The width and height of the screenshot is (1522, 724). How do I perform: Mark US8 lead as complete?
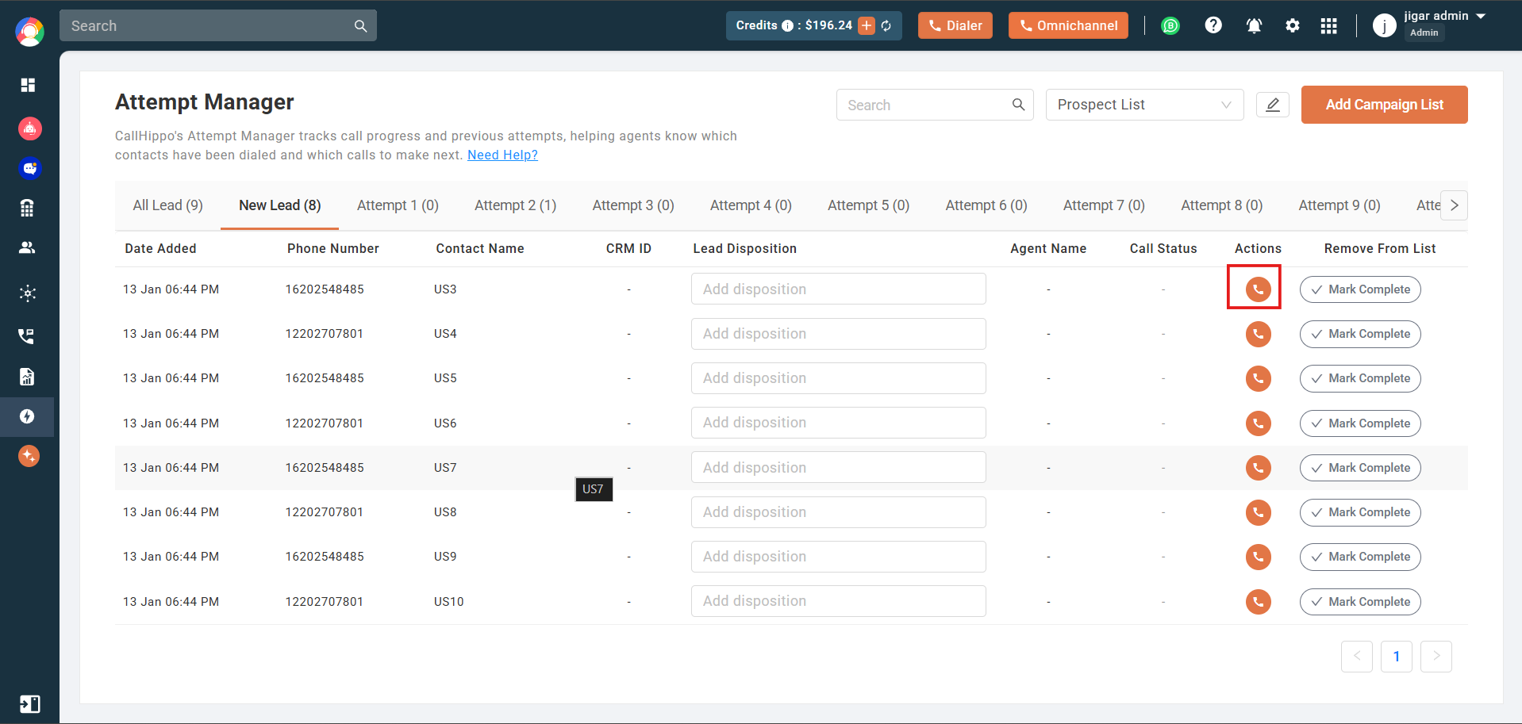pyautogui.click(x=1360, y=512)
